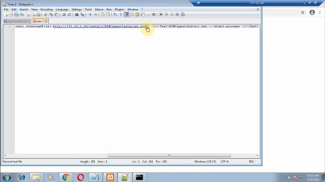Click the User Defined Language icon
This screenshot has height=182, width=325.
132,15
